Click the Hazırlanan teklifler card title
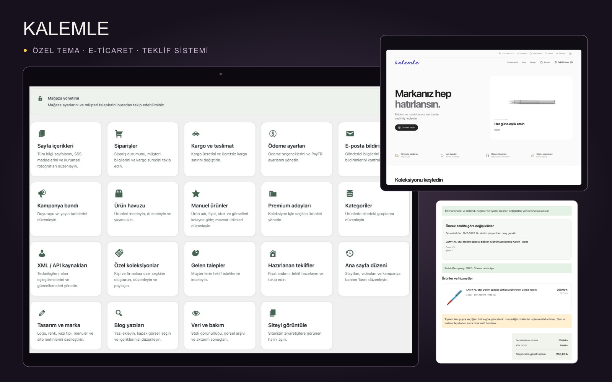This screenshot has width=612, height=382. point(291,265)
